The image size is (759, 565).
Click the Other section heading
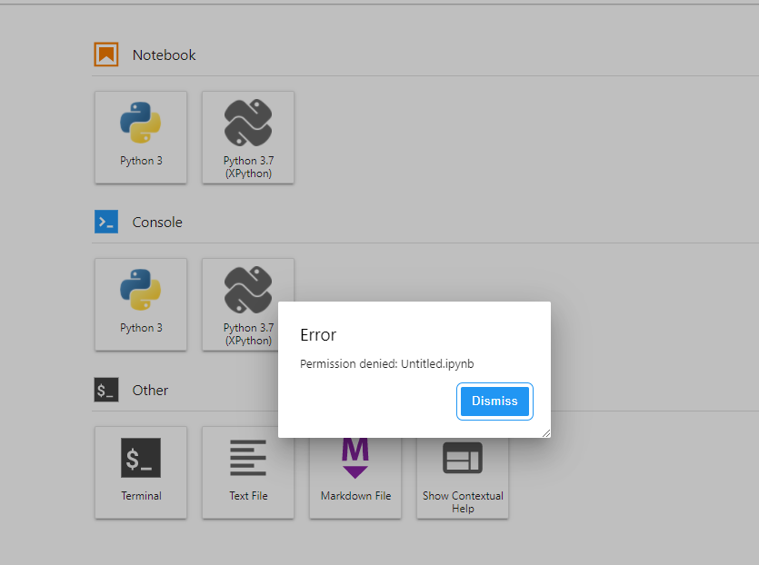click(x=150, y=390)
